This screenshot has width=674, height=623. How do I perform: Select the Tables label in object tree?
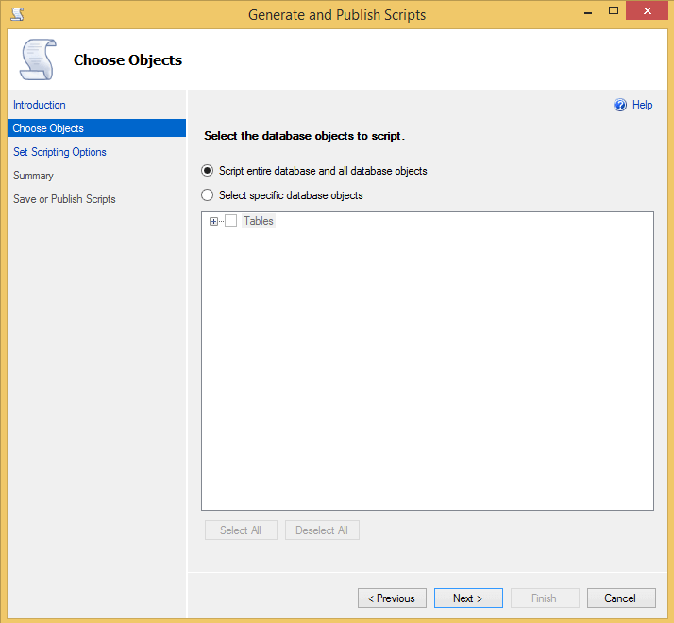(259, 221)
